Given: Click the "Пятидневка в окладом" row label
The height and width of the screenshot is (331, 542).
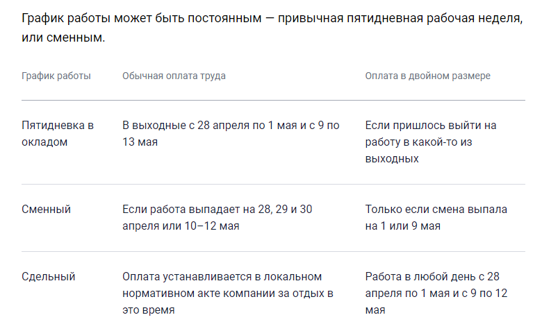Looking at the screenshot, I should [x=58, y=134].
